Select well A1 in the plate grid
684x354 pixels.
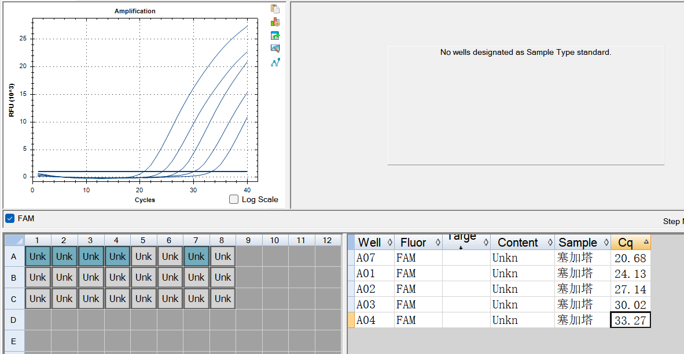(38, 256)
